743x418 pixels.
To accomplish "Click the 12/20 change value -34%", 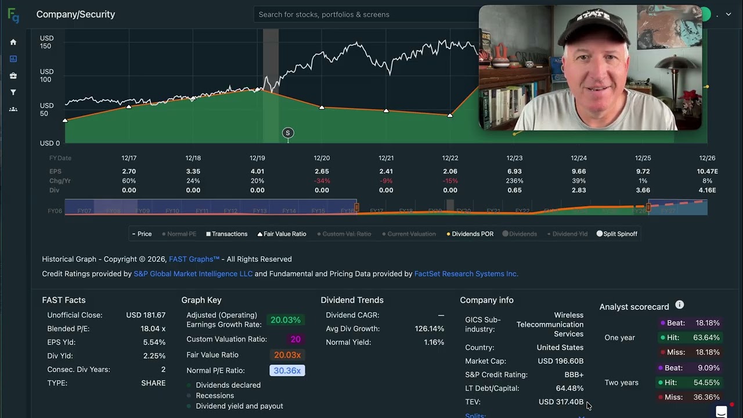I will 322,181.
